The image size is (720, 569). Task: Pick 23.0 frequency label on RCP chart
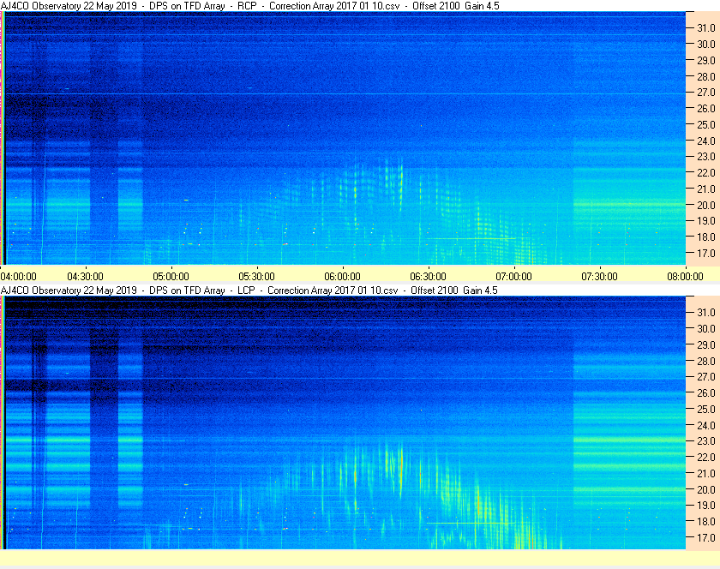pos(706,157)
